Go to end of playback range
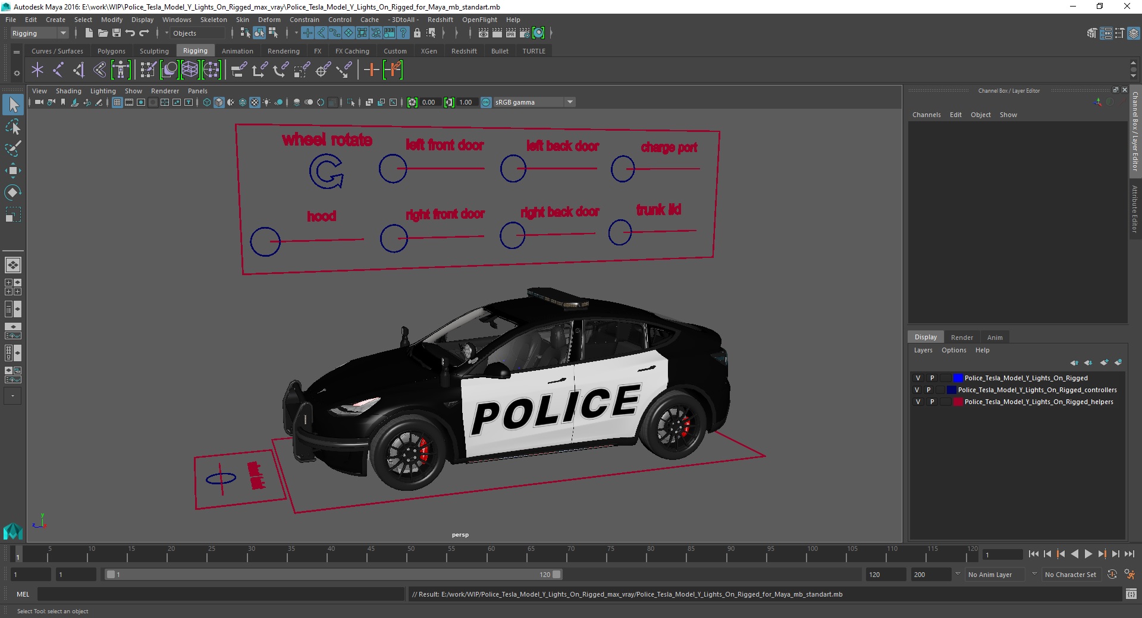Viewport: 1142px width, 618px height. point(1129,554)
